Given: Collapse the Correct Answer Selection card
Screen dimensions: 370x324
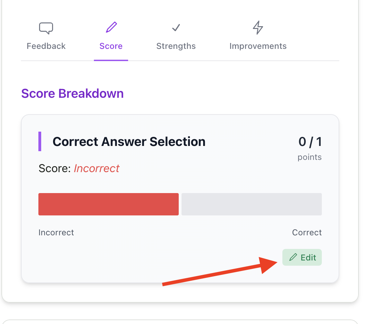Looking at the screenshot, I should click(129, 141).
